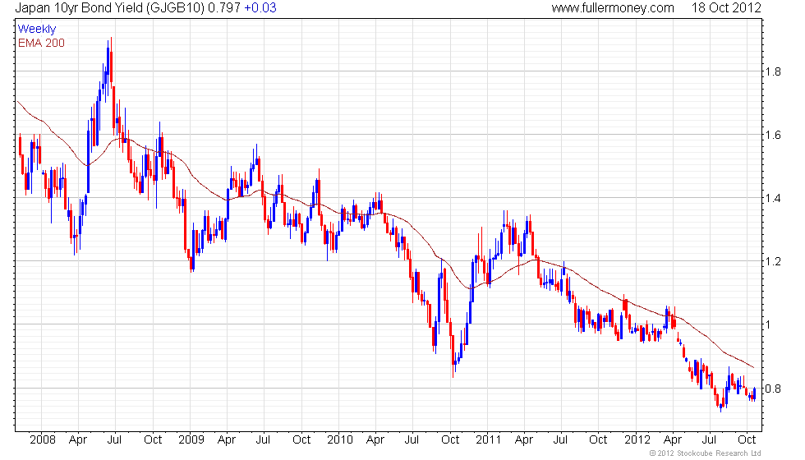Click the Japan 10yr Bond Yield (GJGB10) title
805x460 pixels.
pos(110,8)
